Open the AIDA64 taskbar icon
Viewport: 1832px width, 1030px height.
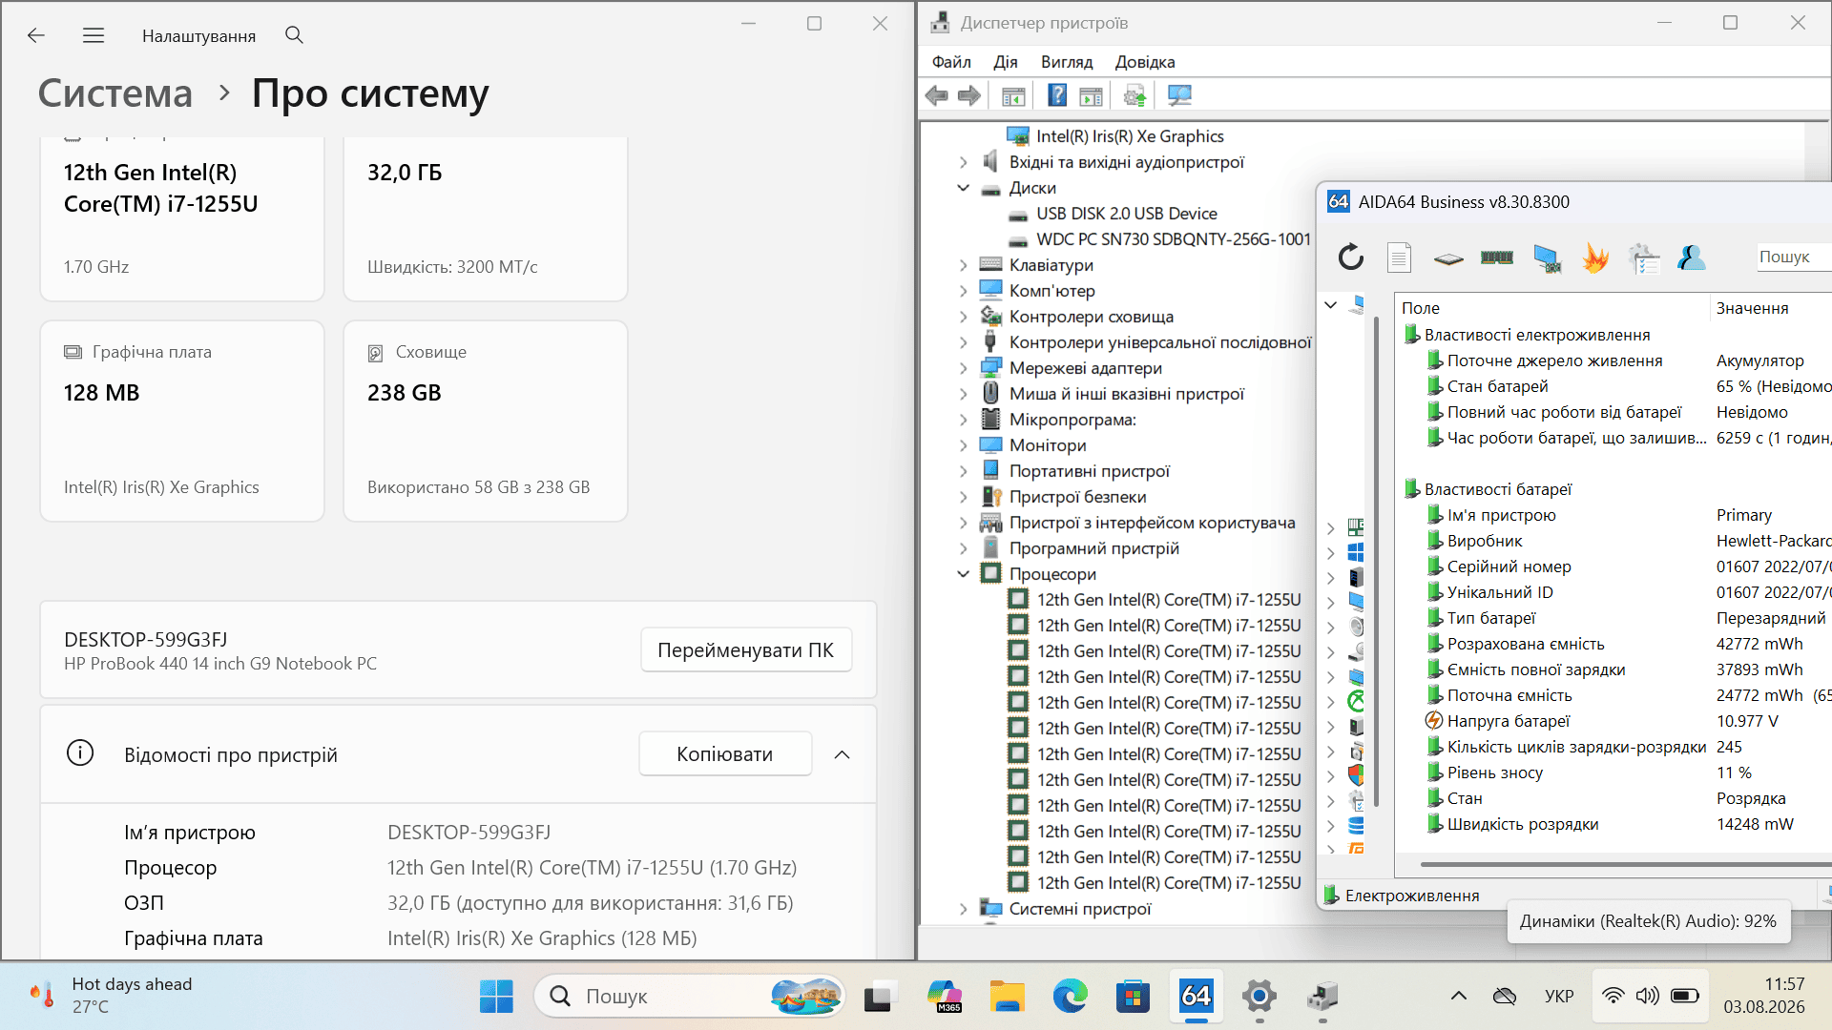pyautogui.click(x=1196, y=996)
